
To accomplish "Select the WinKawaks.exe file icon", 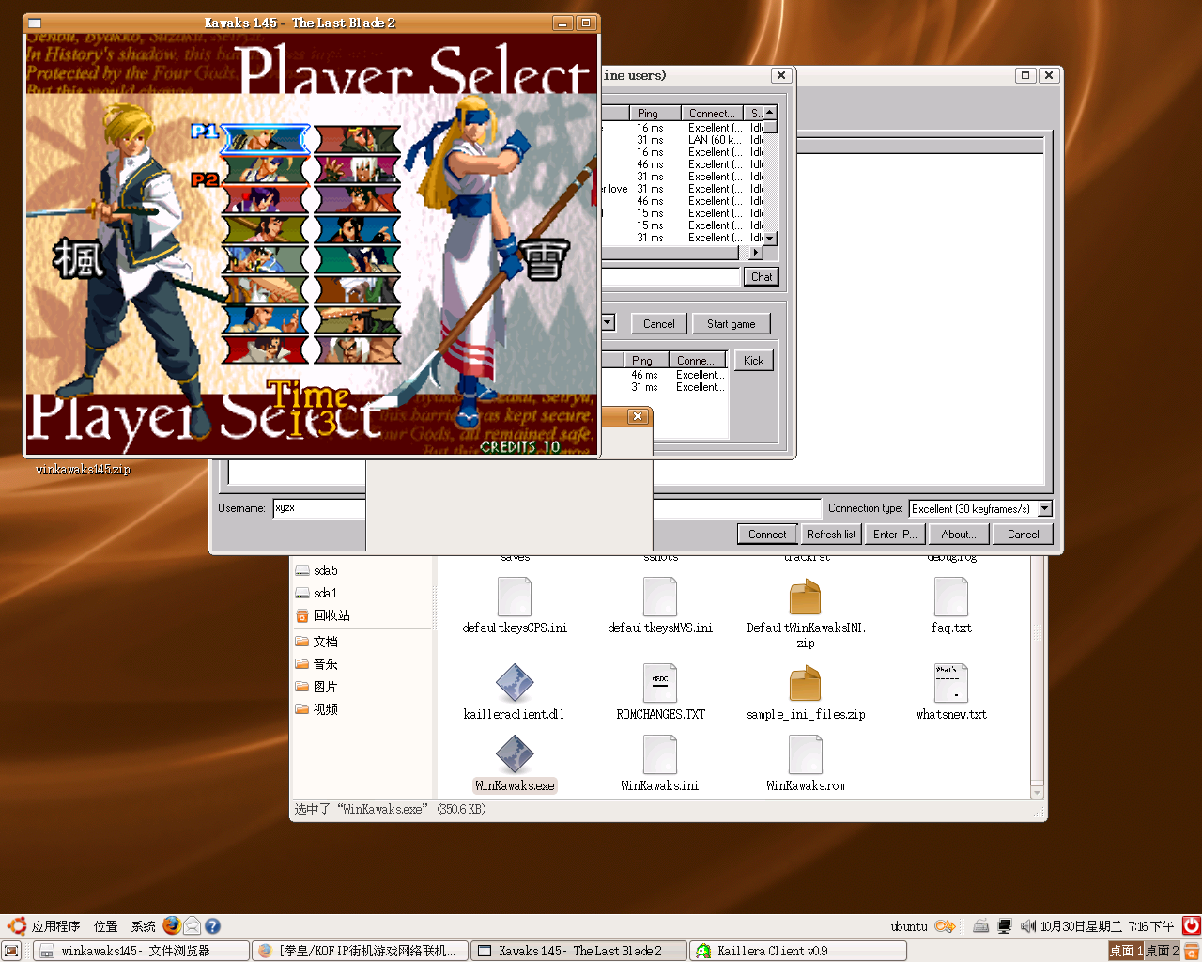I will tap(515, 754).
